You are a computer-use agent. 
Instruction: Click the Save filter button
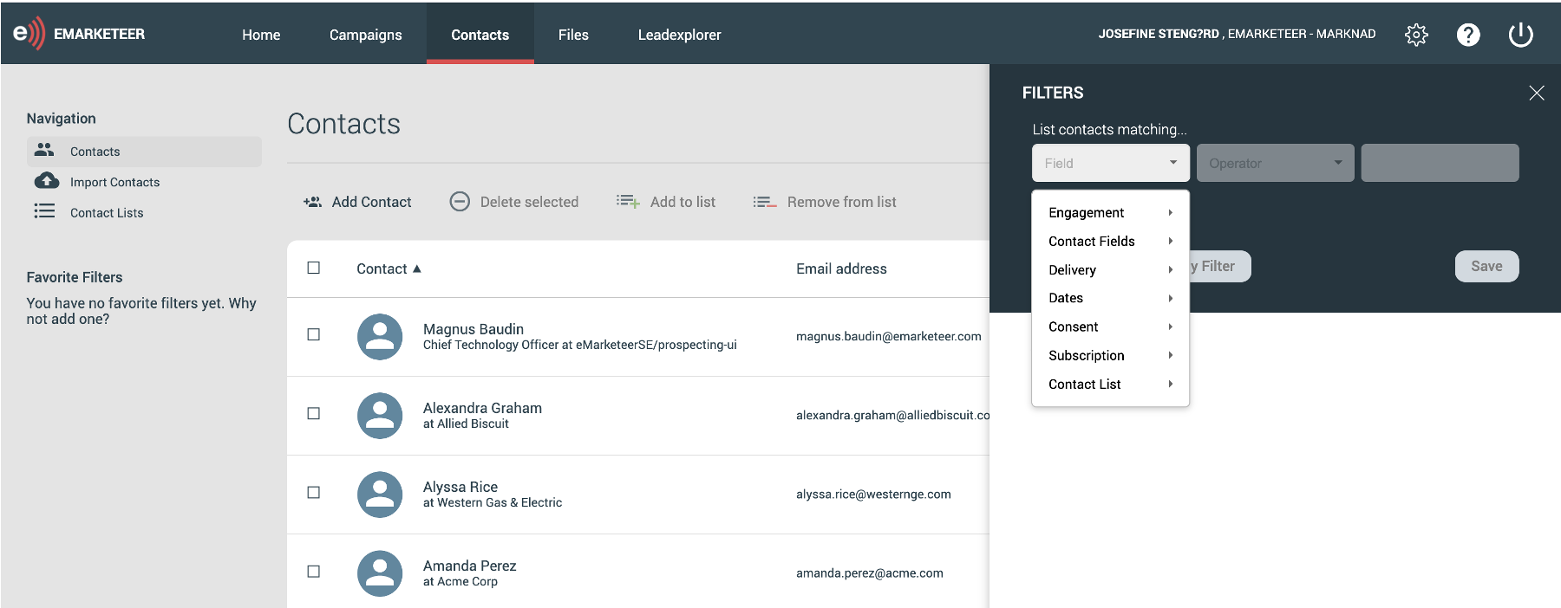(x=1486, y=266)
